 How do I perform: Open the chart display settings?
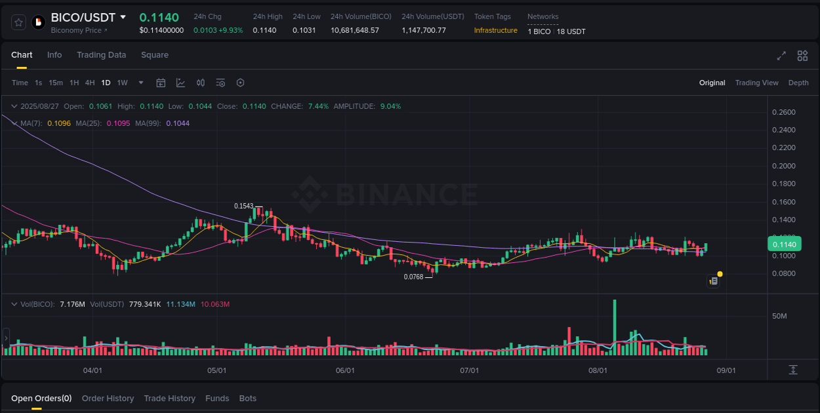[x=220, y=83]
